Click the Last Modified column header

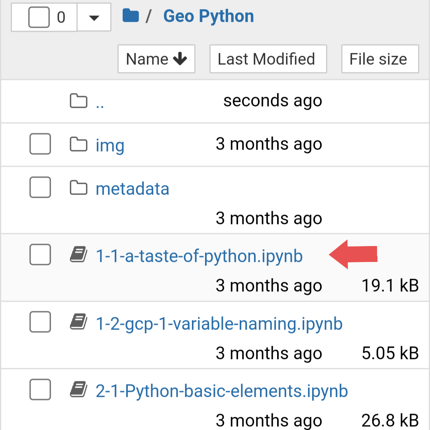[268, 59]
